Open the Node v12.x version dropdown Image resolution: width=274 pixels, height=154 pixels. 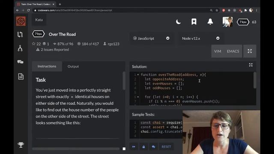pos(200,38)
